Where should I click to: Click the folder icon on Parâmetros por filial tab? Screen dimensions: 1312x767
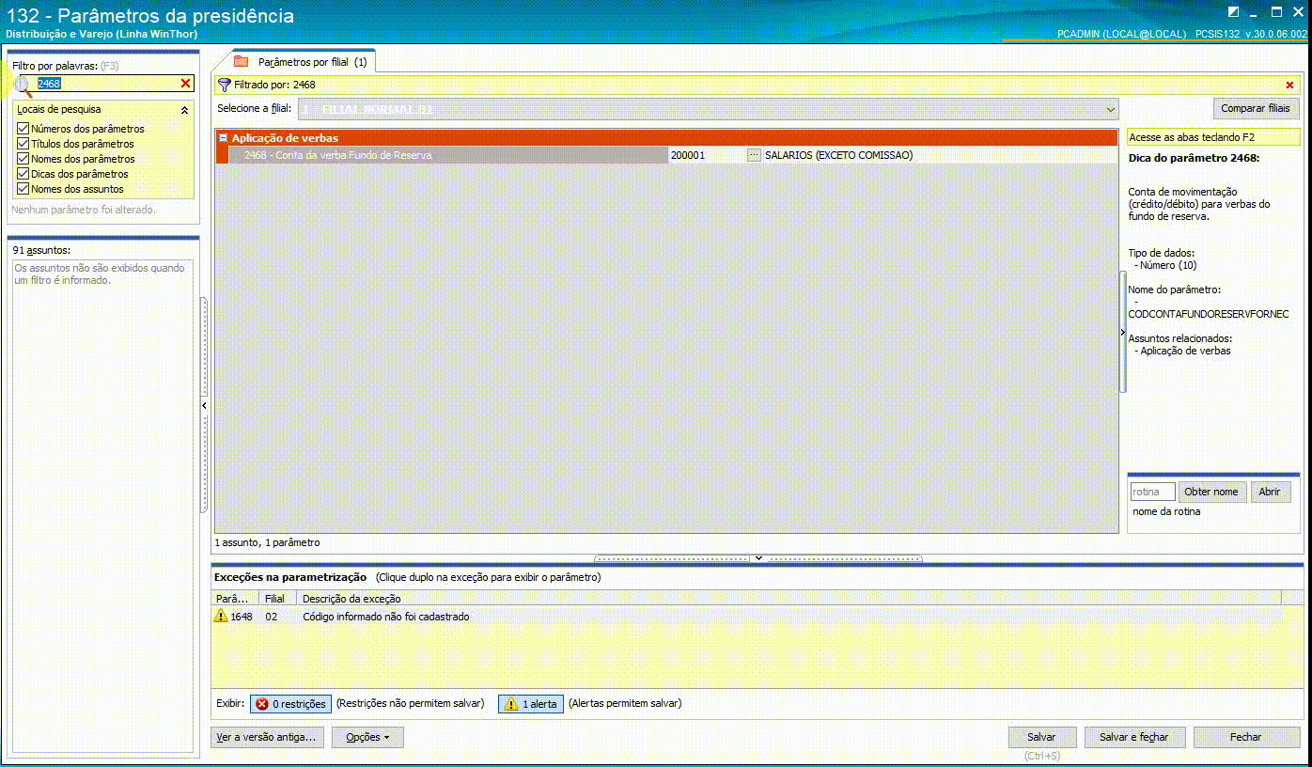pyautogui.click(x=242, y=61)
